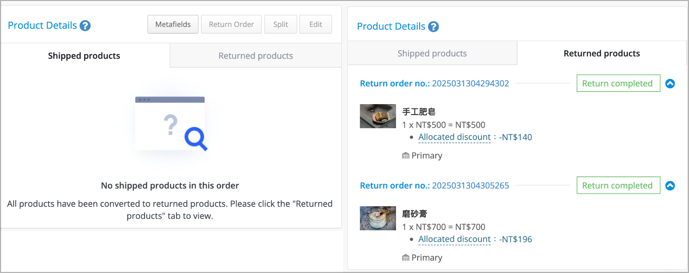This screenshot has height=273, width=689.
Task: Switch to right Shipped products tab
Action: 432,53
